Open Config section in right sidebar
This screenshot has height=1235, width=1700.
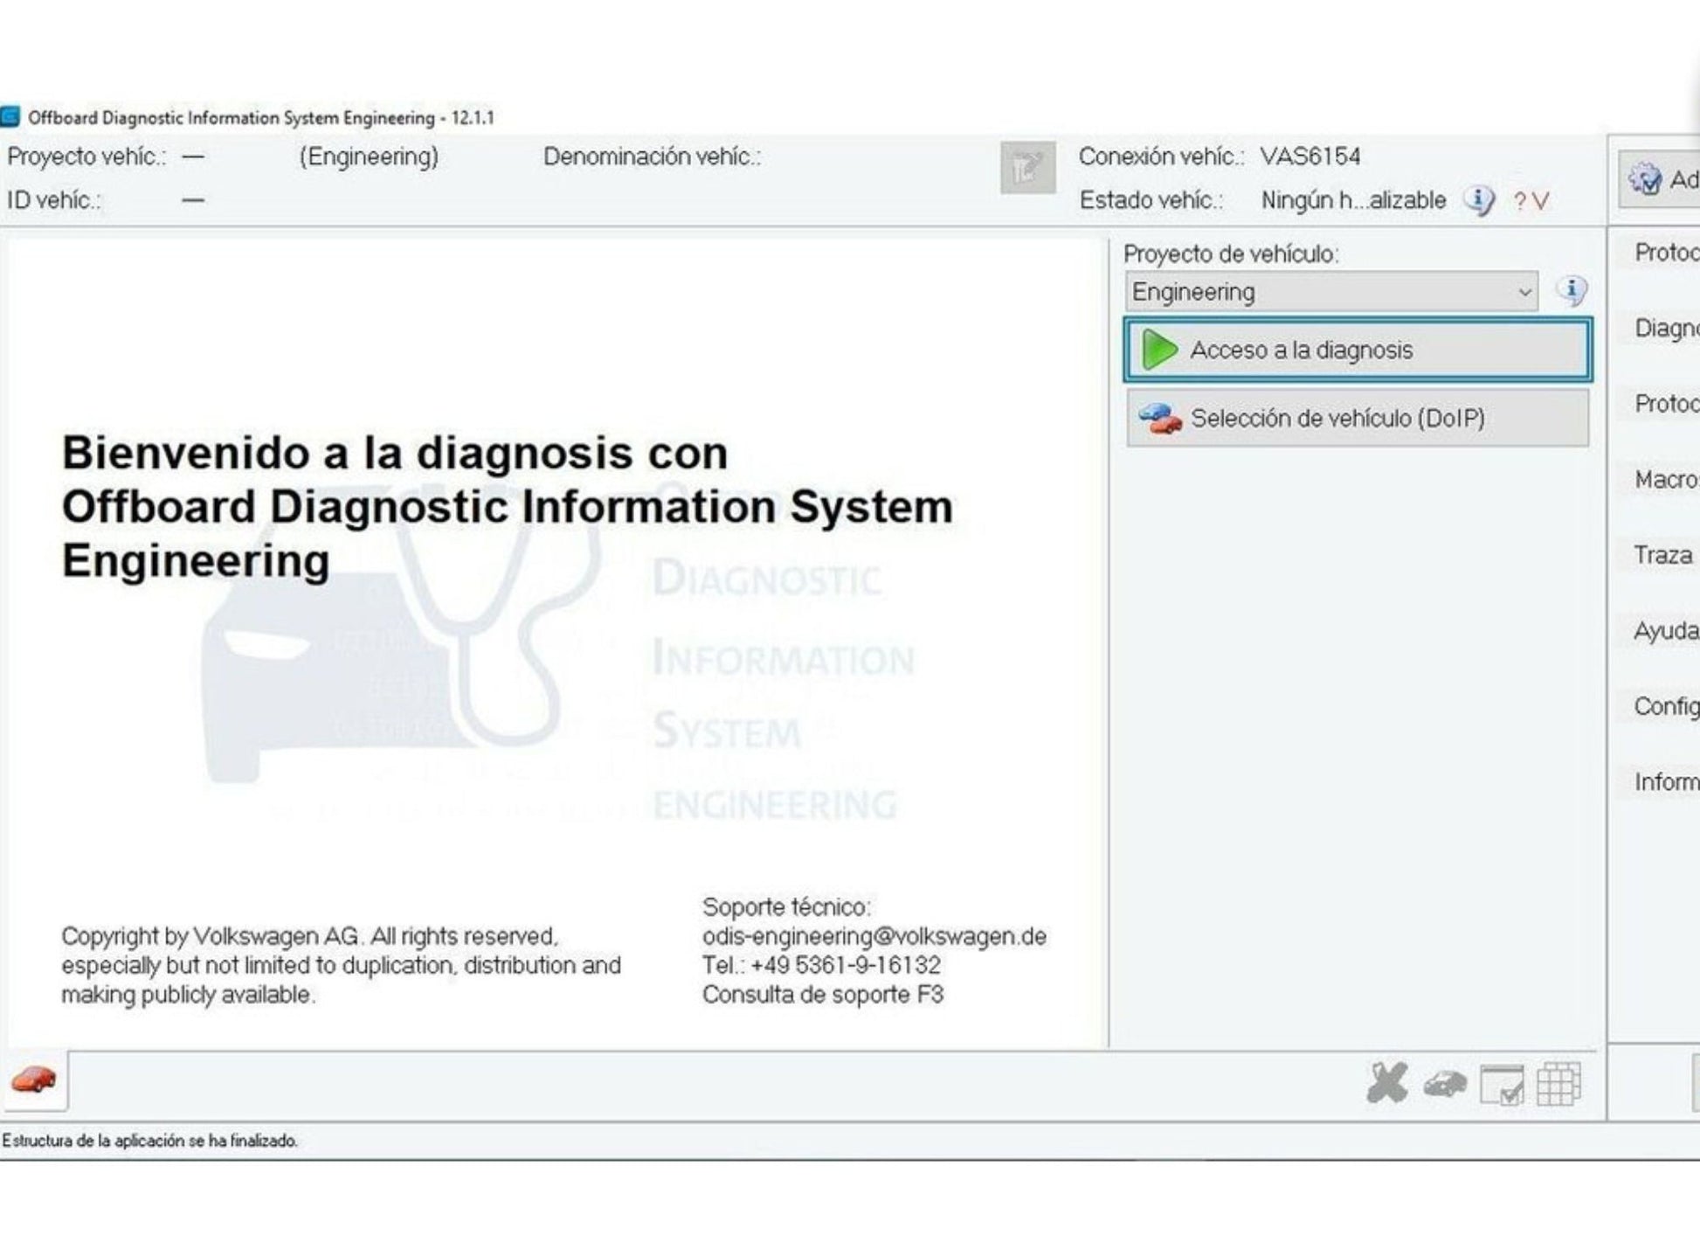(1664, 706)
